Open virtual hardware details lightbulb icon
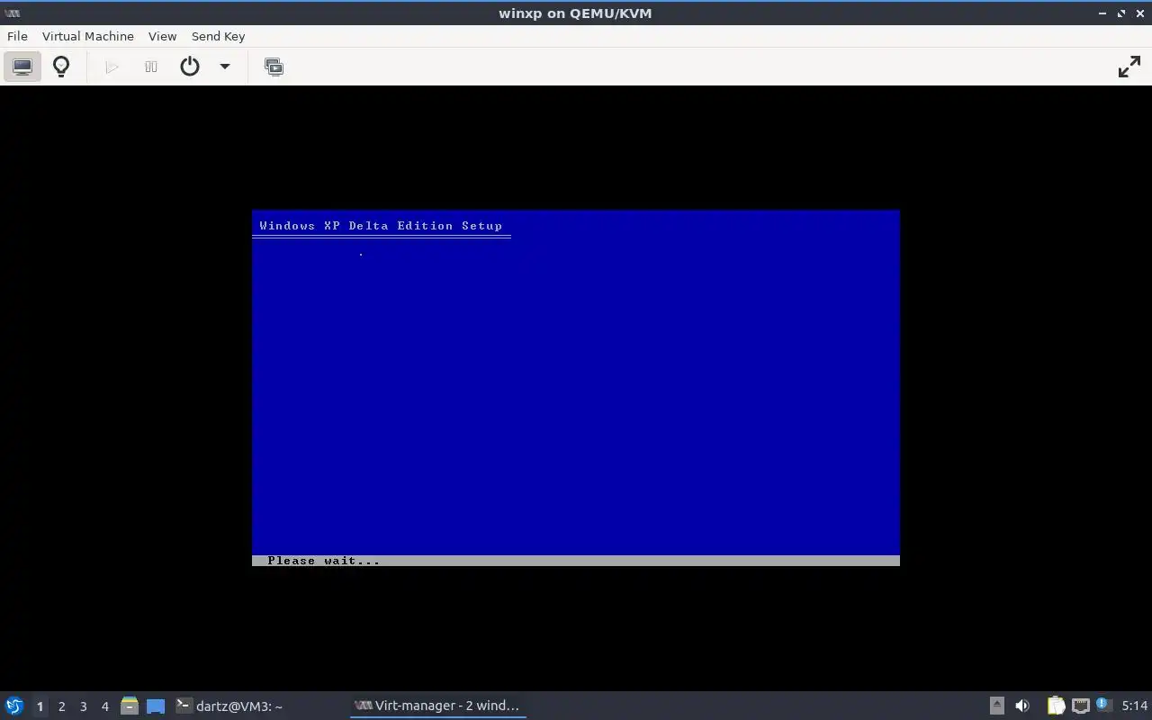This screenshot has width=1152, height=720. 61,67
